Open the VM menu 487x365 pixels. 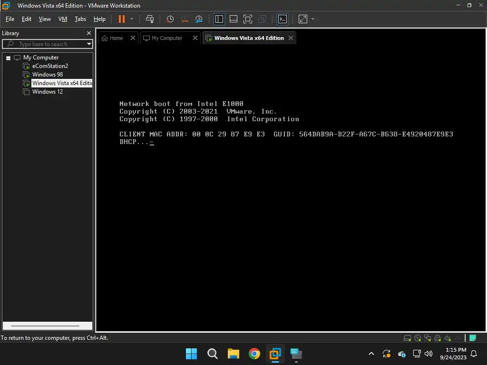coord(63,19)
